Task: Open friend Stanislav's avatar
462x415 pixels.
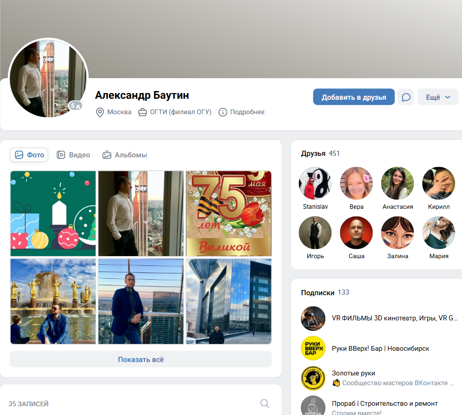Action: coord(315,183)
